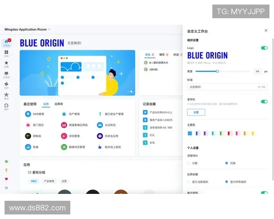Open the 明制造 app with black icon
This screenshot has width=274, height=219.
point(33,136)
